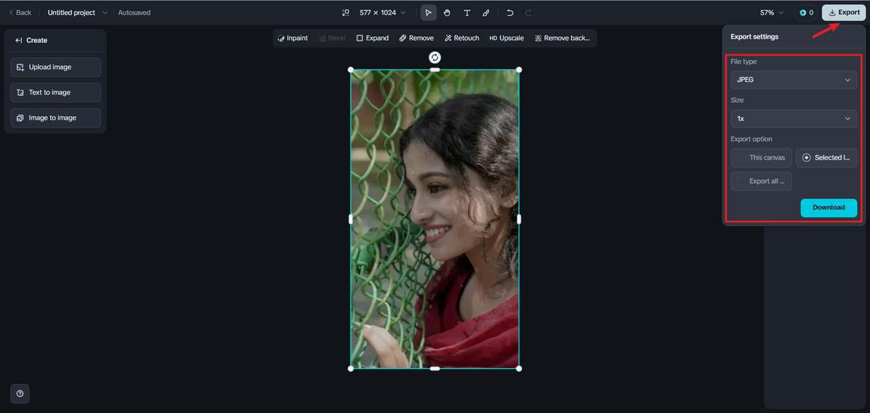870x413 pixels.
Task: Download the exported image
Action: pos(829,207)
